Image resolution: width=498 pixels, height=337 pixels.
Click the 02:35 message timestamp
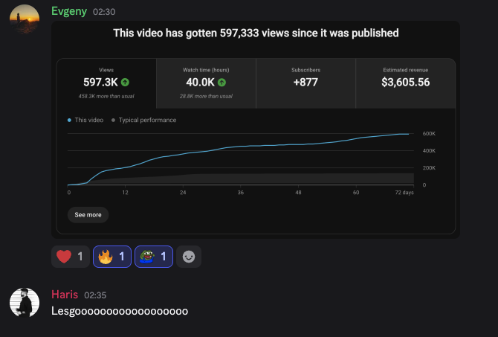coord(95,295)
